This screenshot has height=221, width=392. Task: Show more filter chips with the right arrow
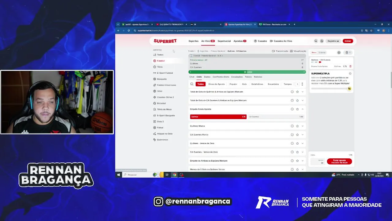tap(297, 84)
